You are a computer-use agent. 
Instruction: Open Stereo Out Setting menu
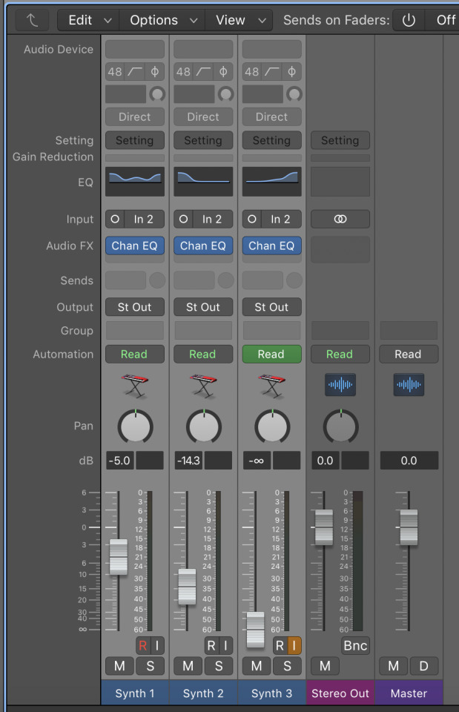(x=340, y=140)
